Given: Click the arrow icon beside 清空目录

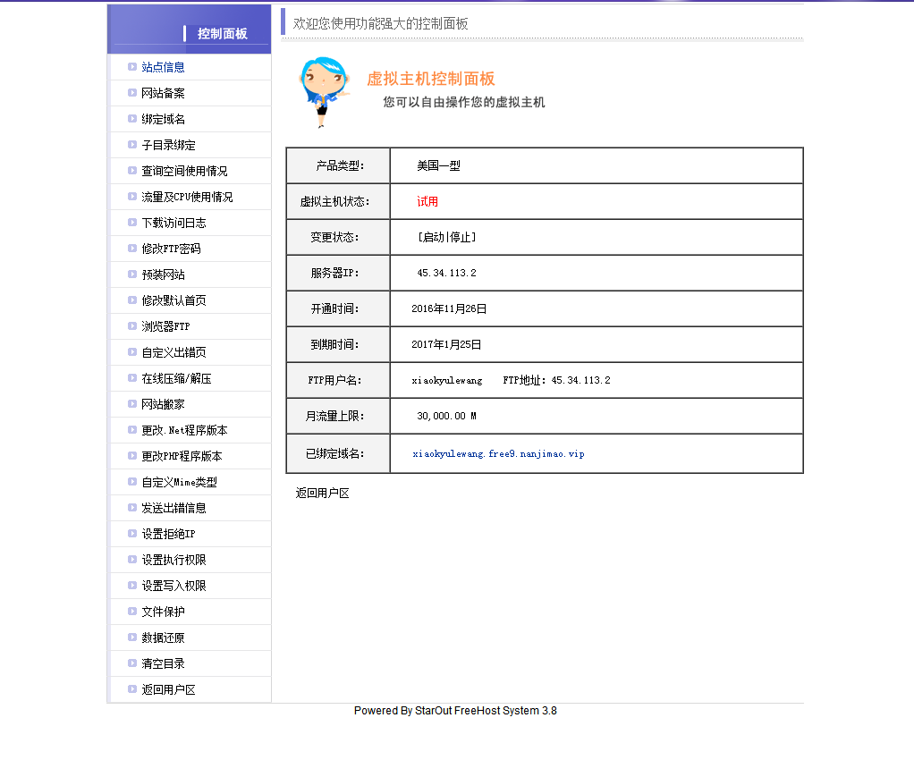Looking at the screenshot, I should pyautogui.click(x=132, y=663).
